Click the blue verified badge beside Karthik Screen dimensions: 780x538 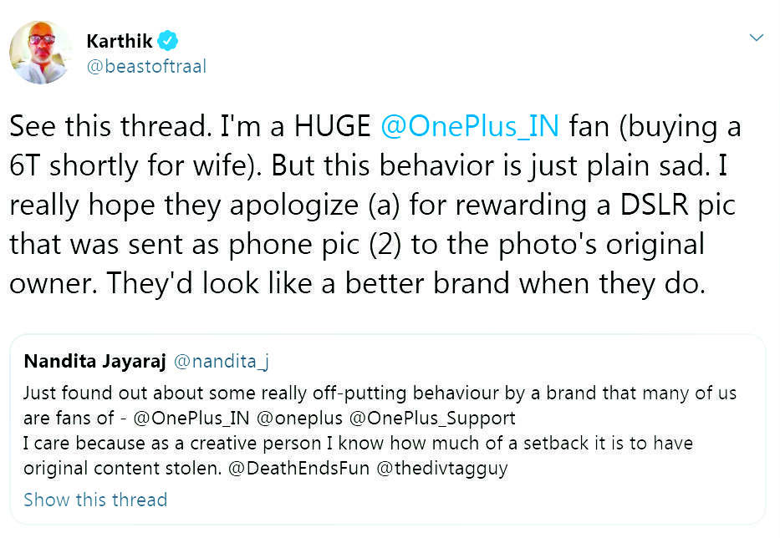coord(168,40)
